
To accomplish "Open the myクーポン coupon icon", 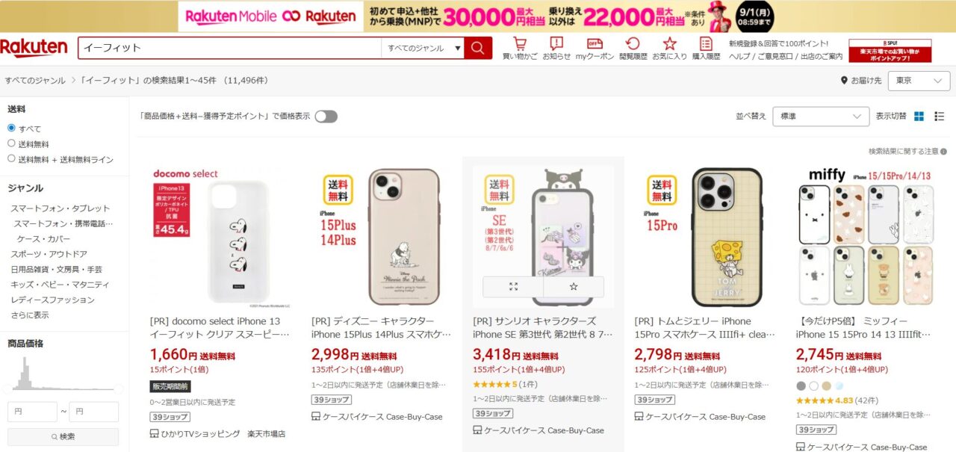I will (x=595, y=49).
